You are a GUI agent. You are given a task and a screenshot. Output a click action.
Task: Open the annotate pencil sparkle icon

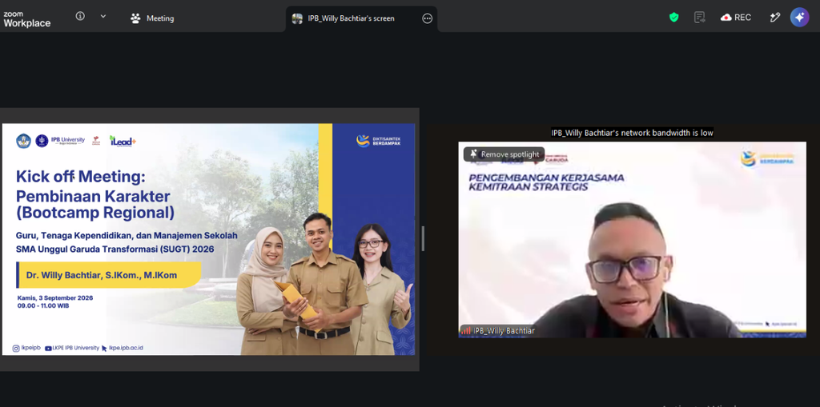point(775,18)
